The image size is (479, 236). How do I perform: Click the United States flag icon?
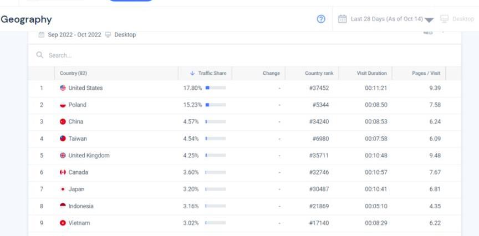coord(63,88)
